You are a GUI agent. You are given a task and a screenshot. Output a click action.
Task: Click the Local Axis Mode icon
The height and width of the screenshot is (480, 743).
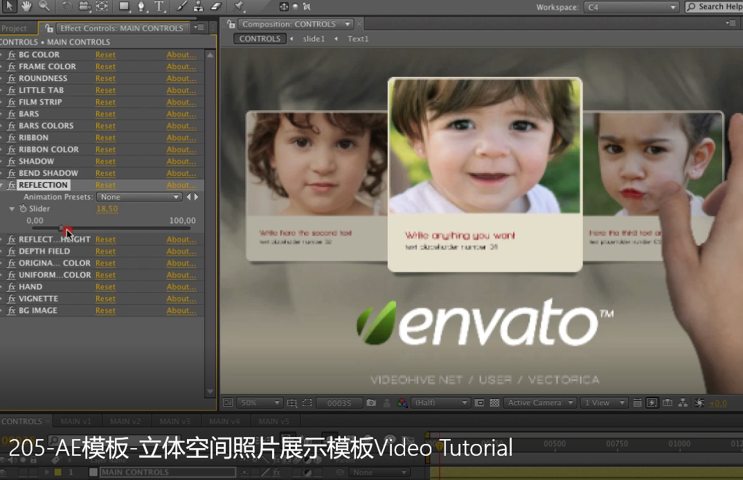click(284, 7)
